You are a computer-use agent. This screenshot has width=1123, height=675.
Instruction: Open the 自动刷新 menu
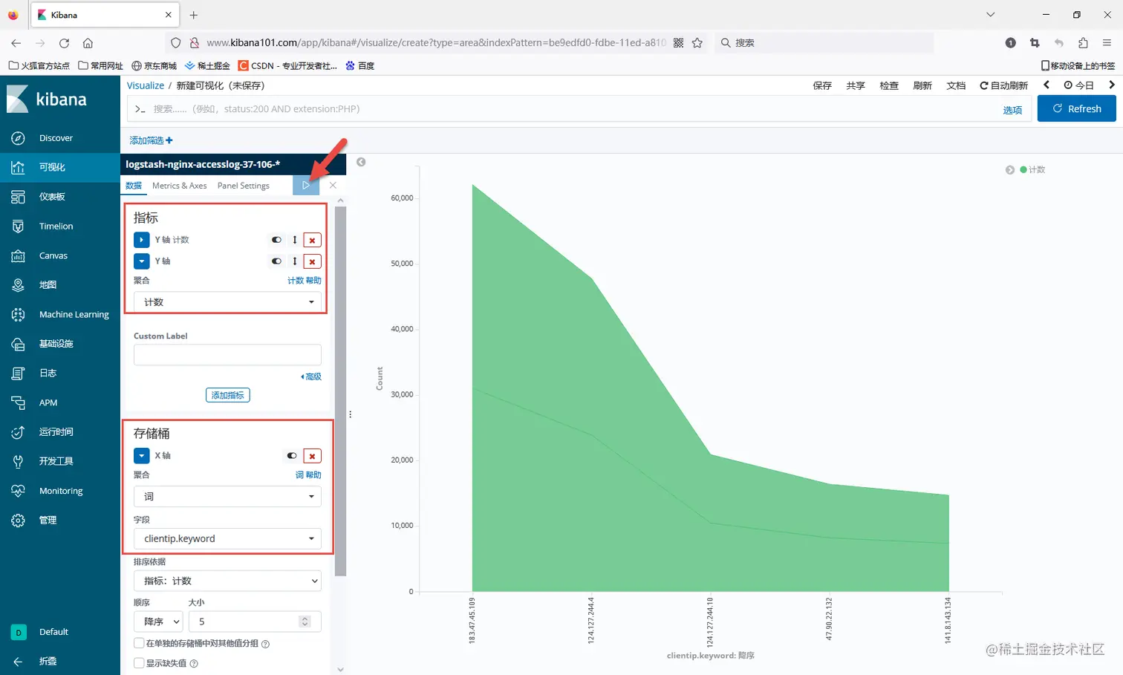point(1003,86)
